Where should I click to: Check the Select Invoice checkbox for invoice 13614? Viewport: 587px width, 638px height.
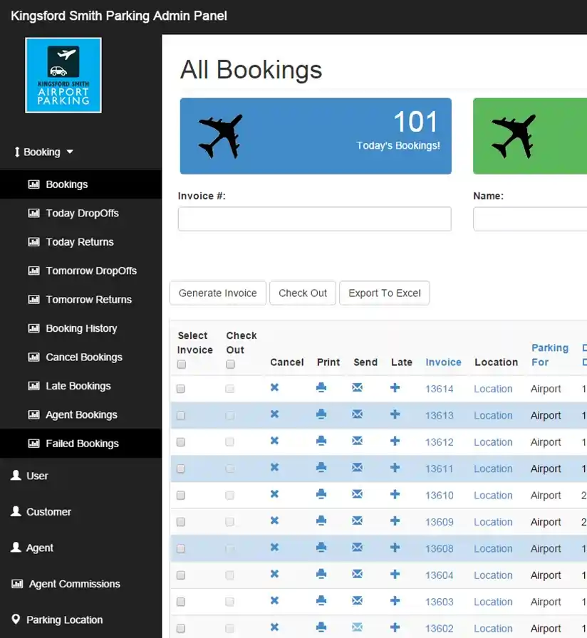click(180, 389)
